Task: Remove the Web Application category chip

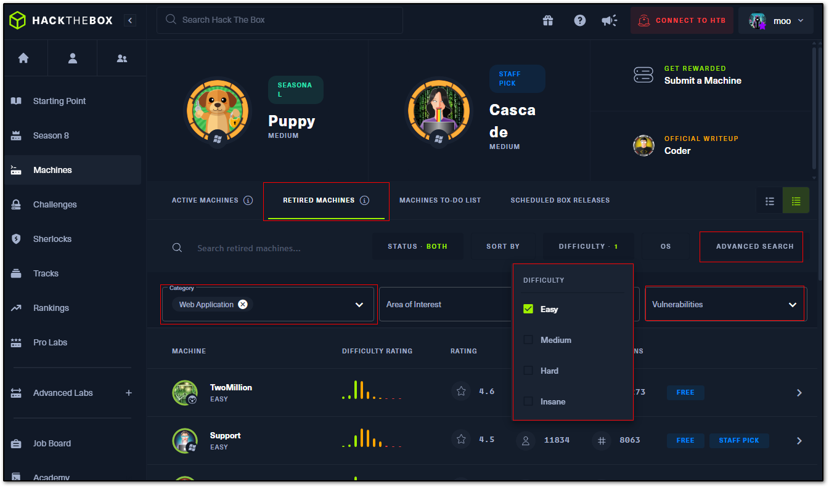Action: (243, 304)
